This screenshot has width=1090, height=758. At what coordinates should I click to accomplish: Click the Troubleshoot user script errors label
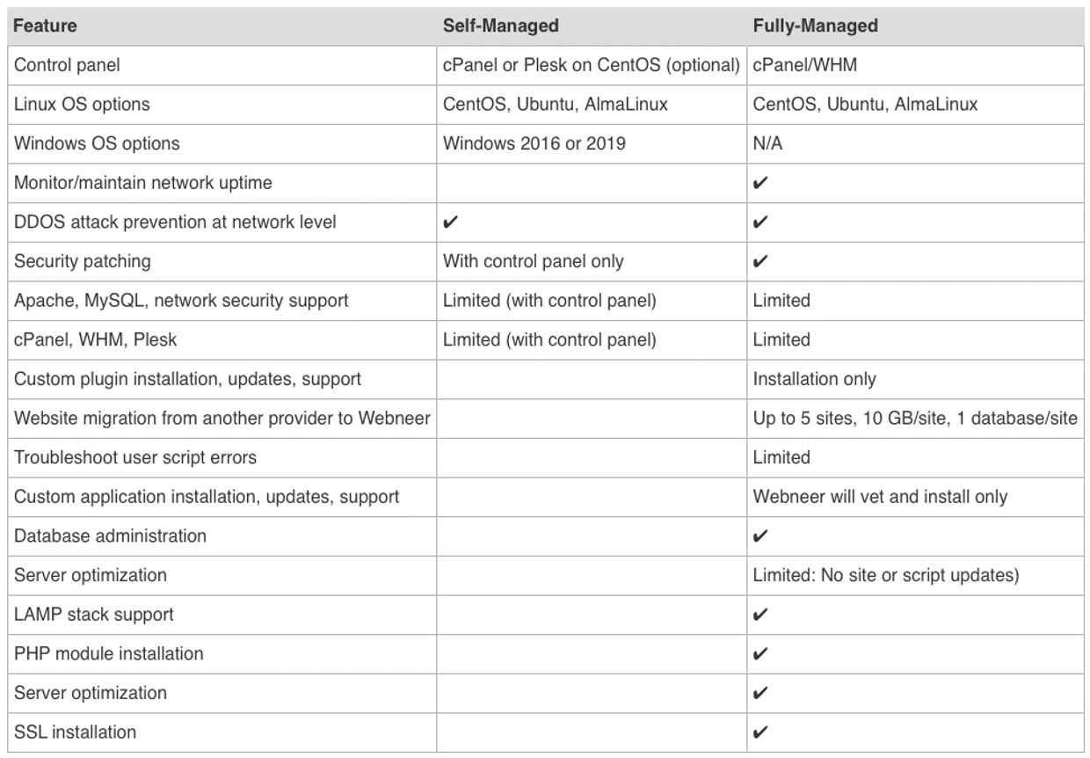(135, 457)
